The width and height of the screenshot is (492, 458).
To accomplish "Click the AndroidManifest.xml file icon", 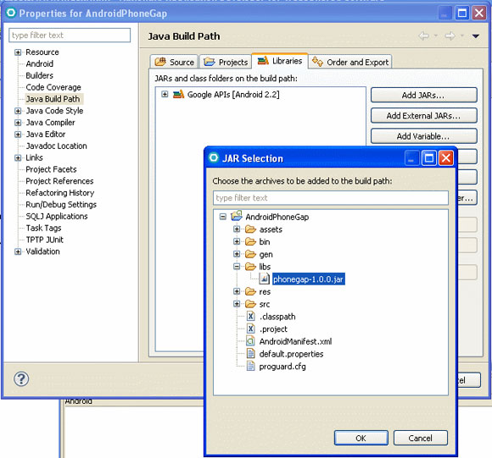I will click(x=250, y=341).
